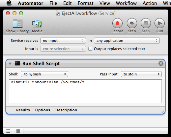Collapse the Run Shell Script action

point(10,64)
